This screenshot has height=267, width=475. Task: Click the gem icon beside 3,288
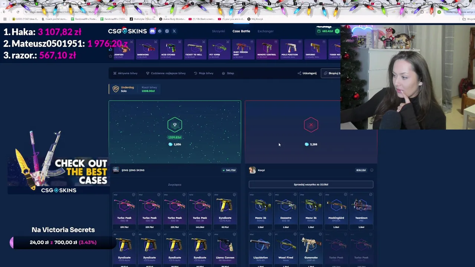(x=307, y=144)
